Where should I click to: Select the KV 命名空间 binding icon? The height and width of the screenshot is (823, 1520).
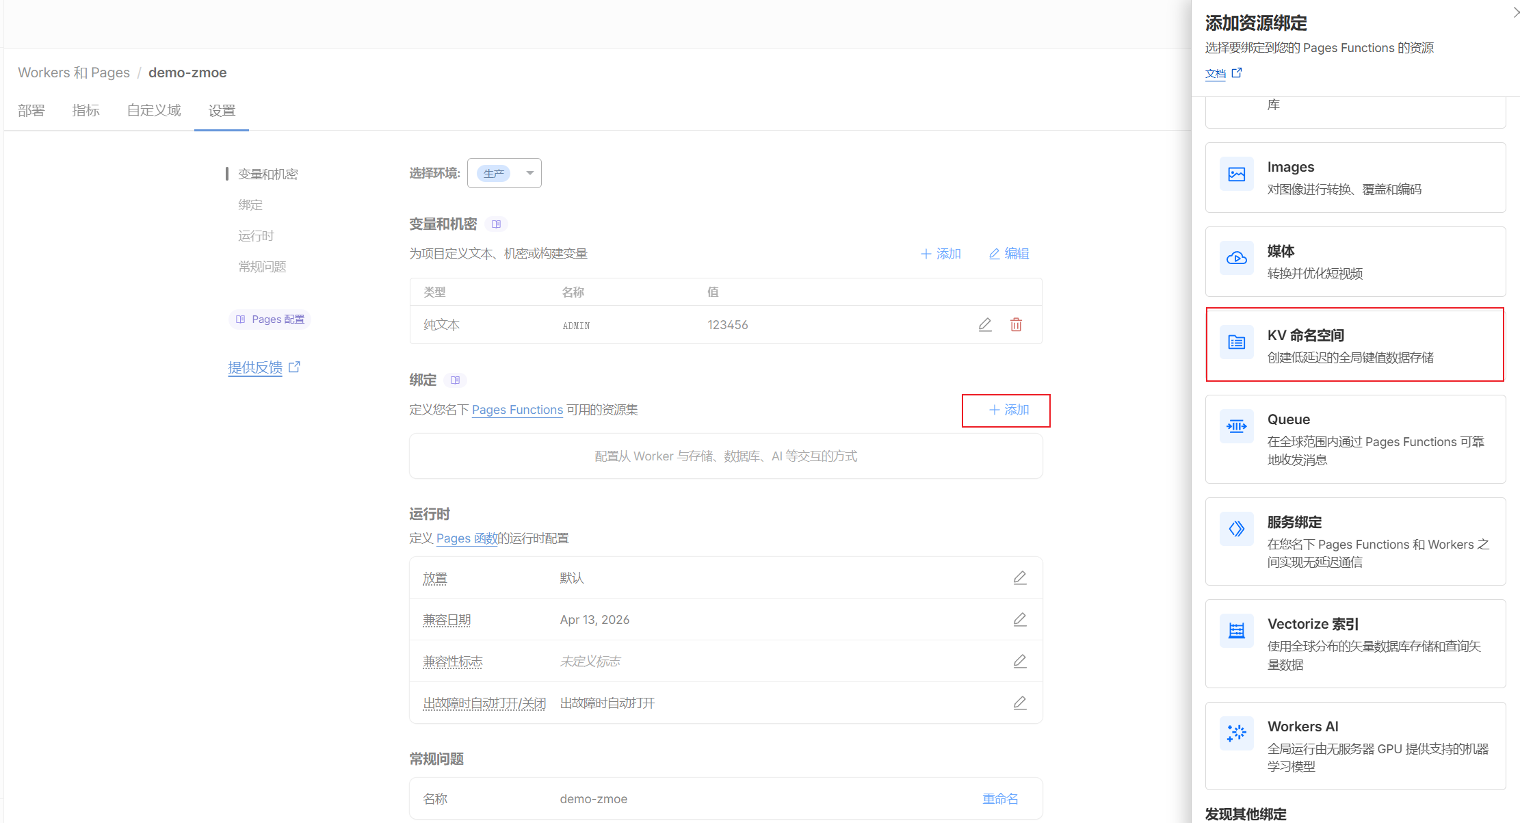pos(1236,342)
